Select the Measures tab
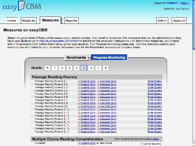 tap(50, 20)
